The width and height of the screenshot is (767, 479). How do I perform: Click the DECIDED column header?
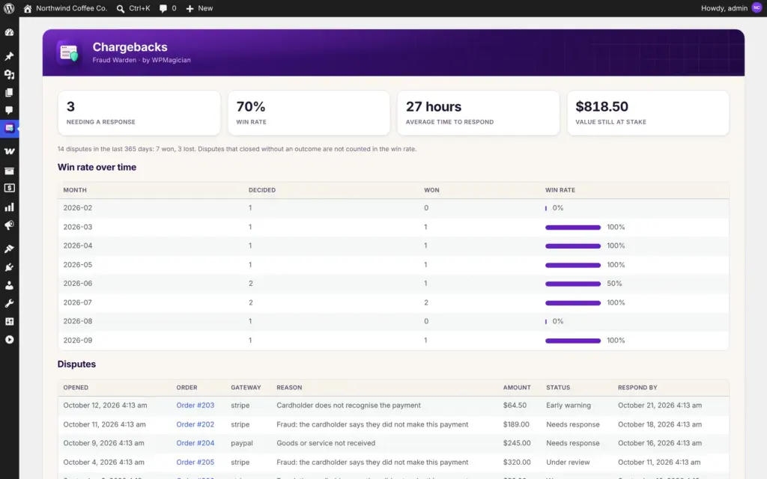click(262, 190)
